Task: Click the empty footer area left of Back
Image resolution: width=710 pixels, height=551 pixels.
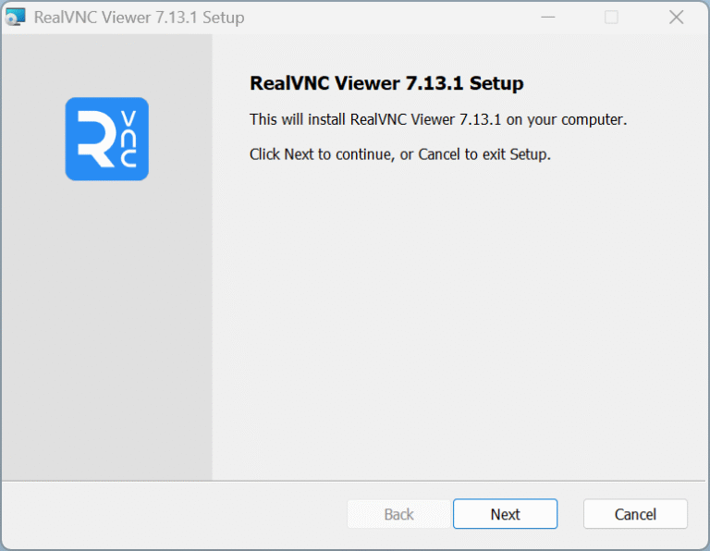Action: click(176, 514)
